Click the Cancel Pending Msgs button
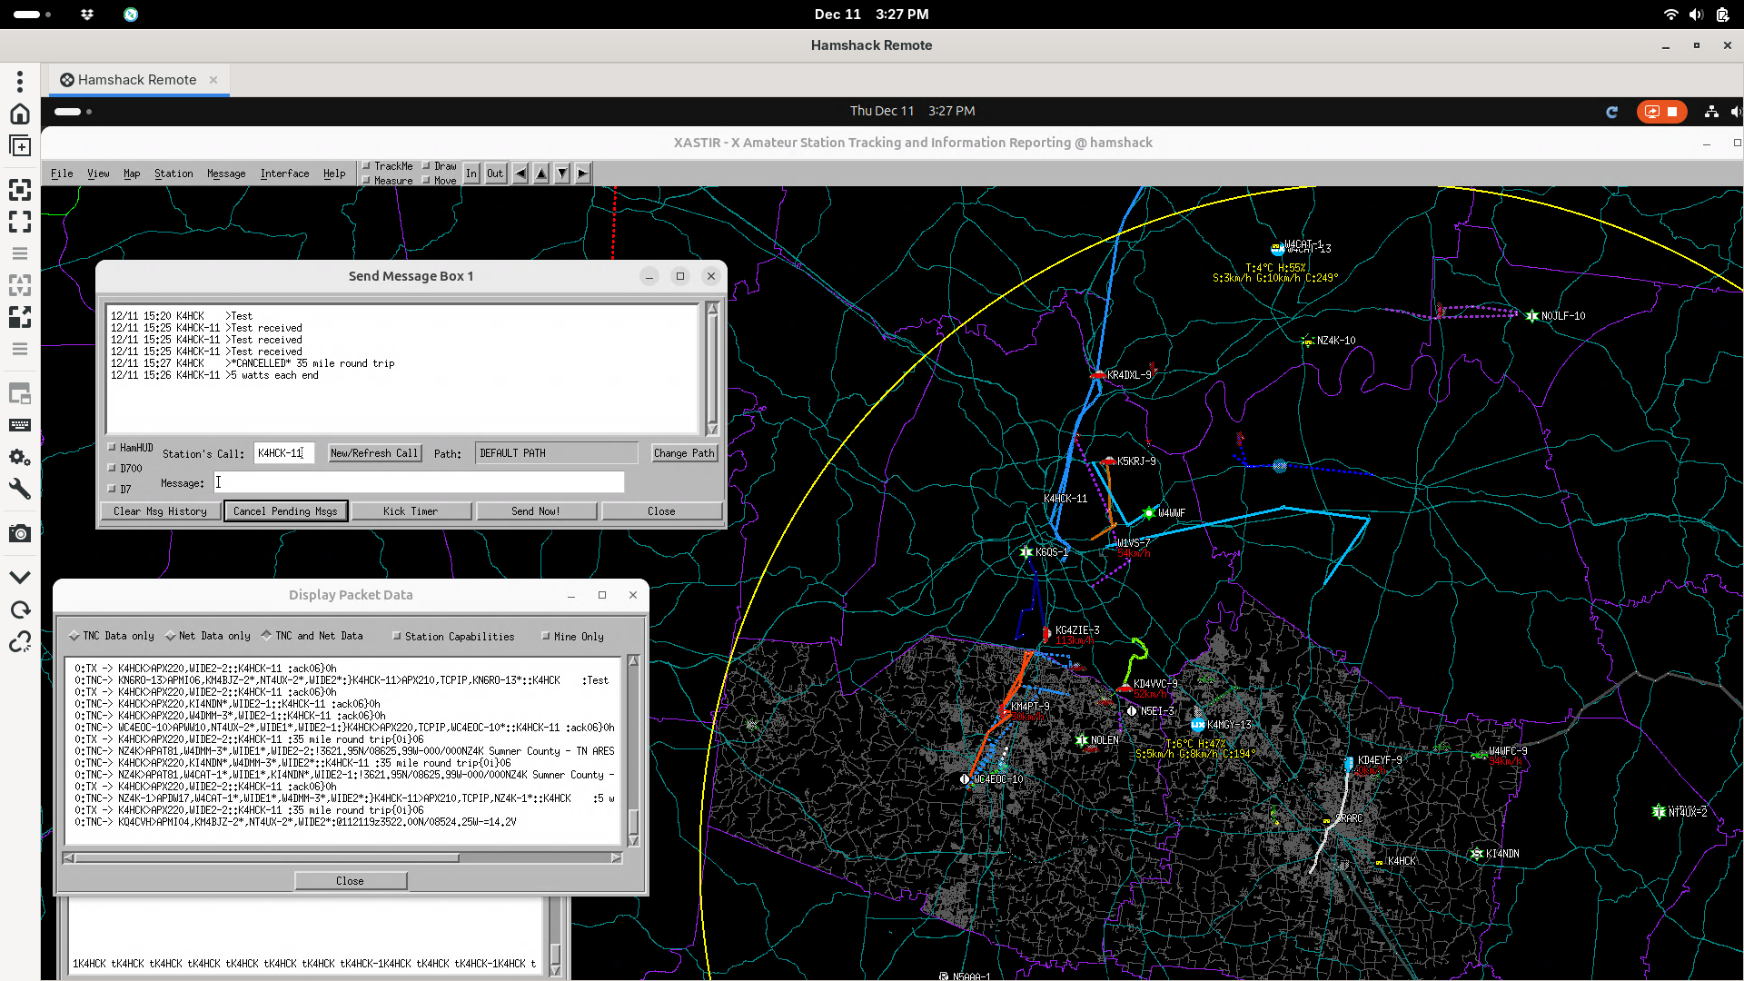Image resolution: width=1744 pixels, height=981 pixels. [x=285, y=511]
